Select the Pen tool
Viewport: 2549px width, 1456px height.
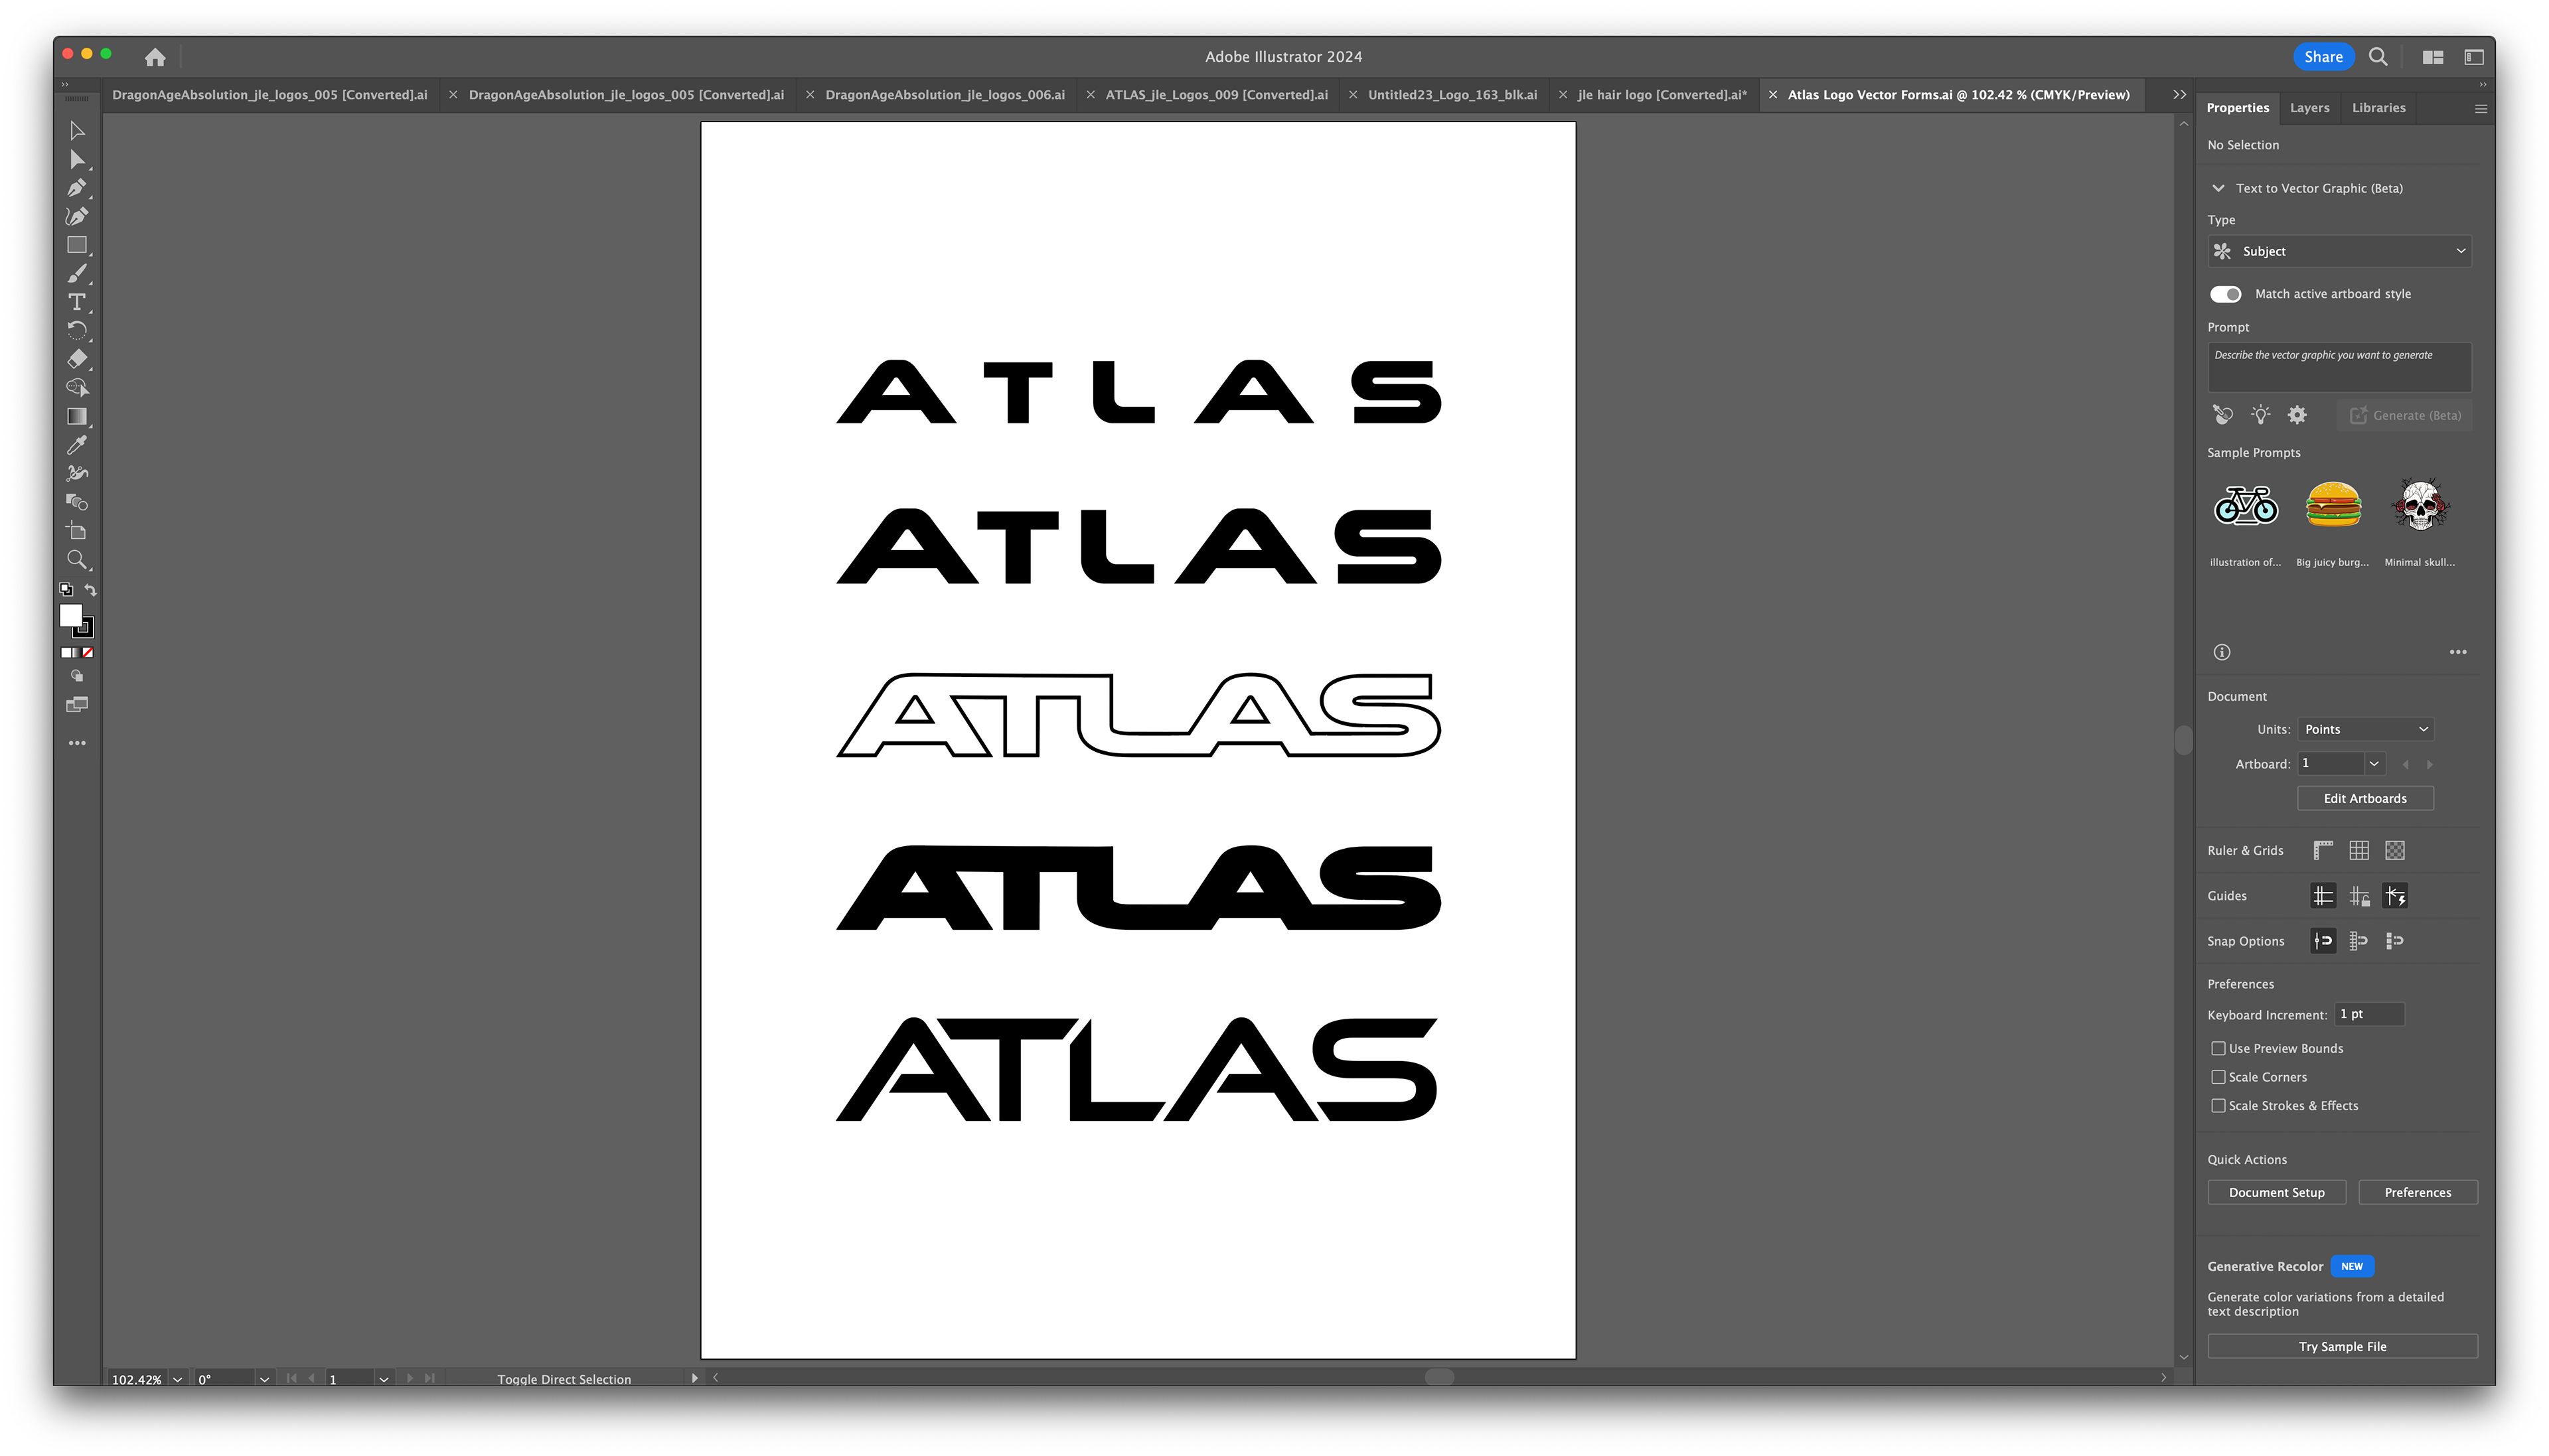pos(77,188)
